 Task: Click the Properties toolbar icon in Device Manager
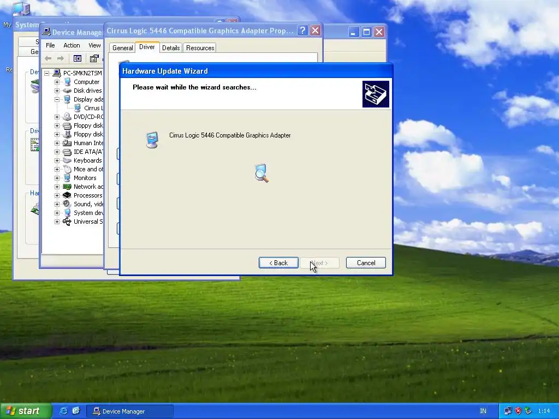click(94, 58)
